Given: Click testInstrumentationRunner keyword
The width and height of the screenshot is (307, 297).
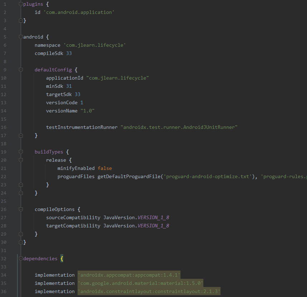Looking at the screenshot, I should 82,127.
